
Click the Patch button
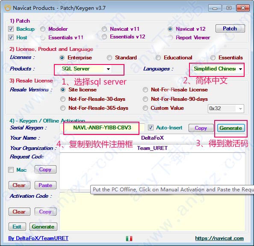(x=230, y=29)
